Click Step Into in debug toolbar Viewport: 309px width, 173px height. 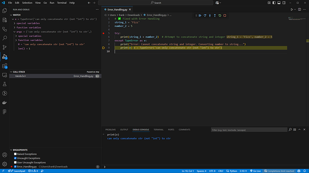210,15
